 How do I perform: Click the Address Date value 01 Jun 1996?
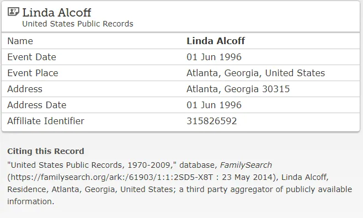[x=214, y=105]
